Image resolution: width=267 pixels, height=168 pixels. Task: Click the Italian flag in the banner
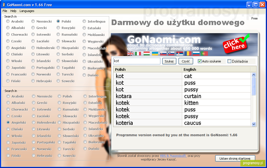[x=138, y=54]
